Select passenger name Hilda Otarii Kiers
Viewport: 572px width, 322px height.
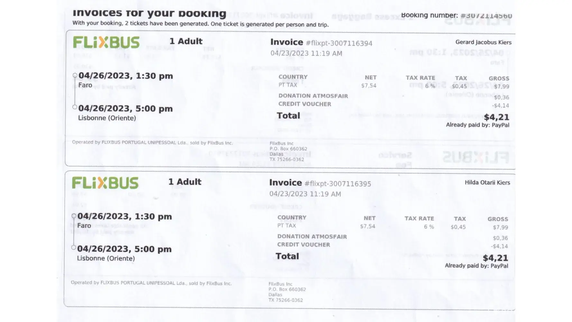pyautogui.click(x=487, y=183)
